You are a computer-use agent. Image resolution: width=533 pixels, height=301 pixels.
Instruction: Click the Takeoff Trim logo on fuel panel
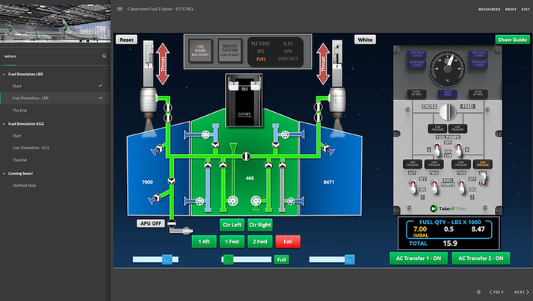(x=448, y=208)
